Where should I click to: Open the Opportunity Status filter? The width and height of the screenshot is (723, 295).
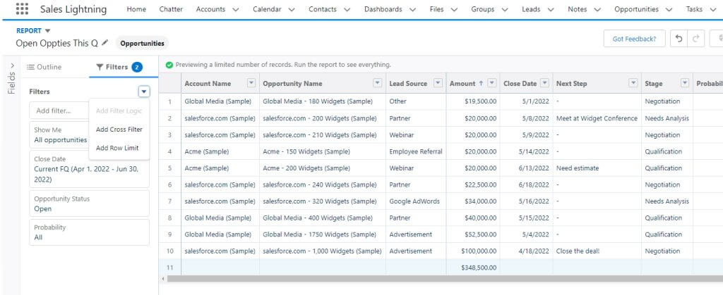[x=89, y=203]
